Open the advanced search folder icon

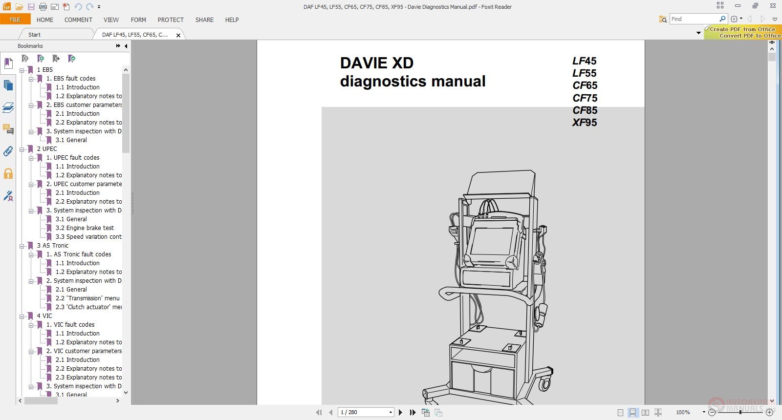(663, 19)
